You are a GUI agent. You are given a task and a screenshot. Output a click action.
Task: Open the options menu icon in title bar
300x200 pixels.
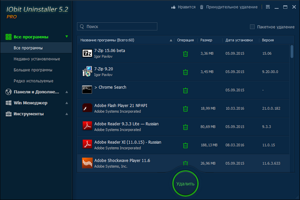coord(268,7)
